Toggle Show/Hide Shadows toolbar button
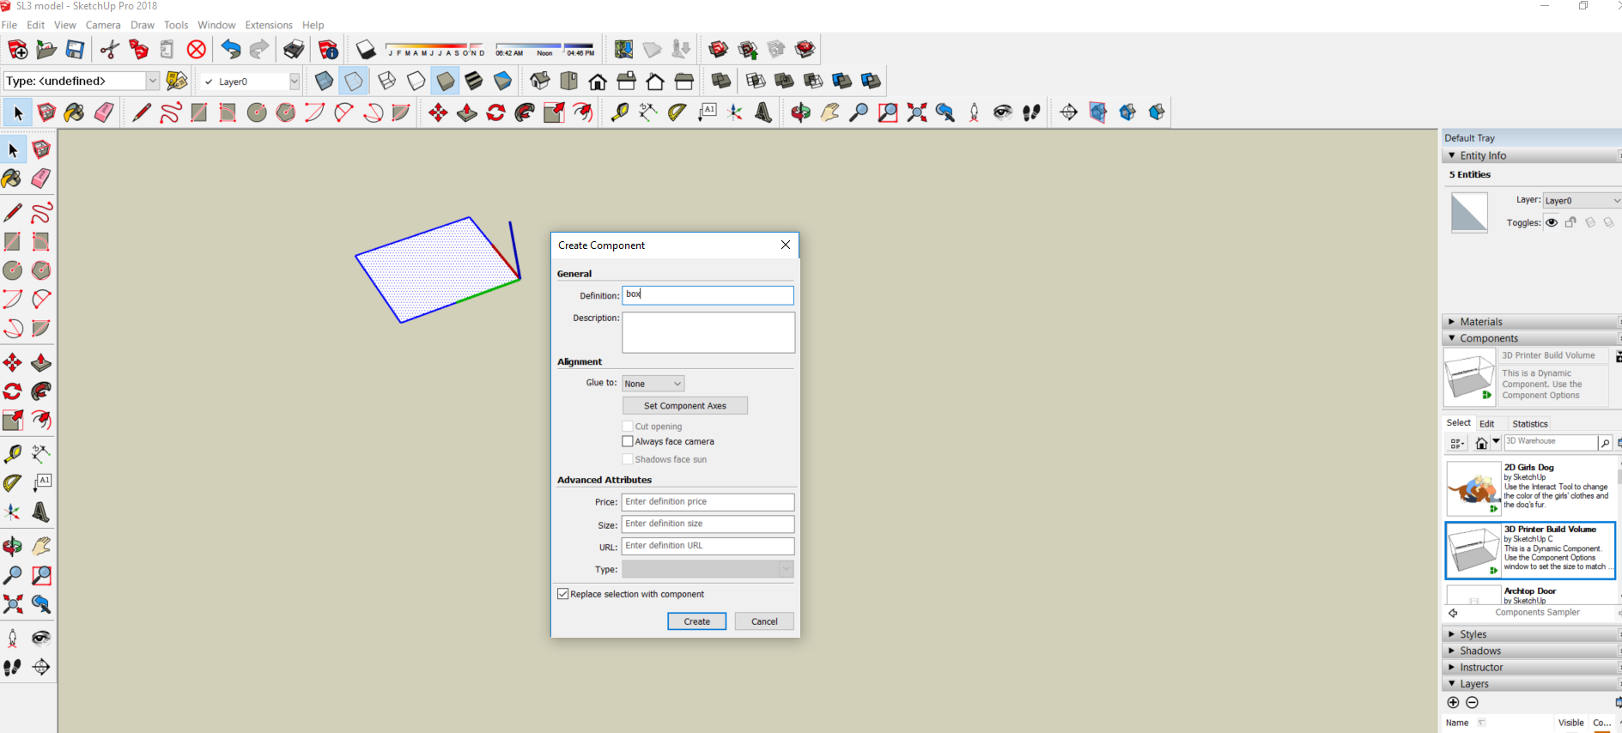Viewport: 1622px width, 733px height. [366, 50]
